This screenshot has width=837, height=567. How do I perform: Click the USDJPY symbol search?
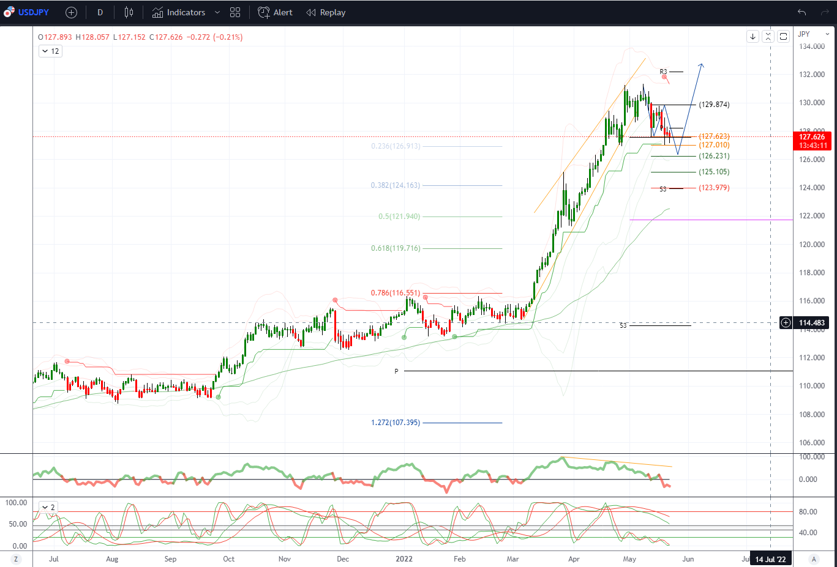(x=27, y=12)
